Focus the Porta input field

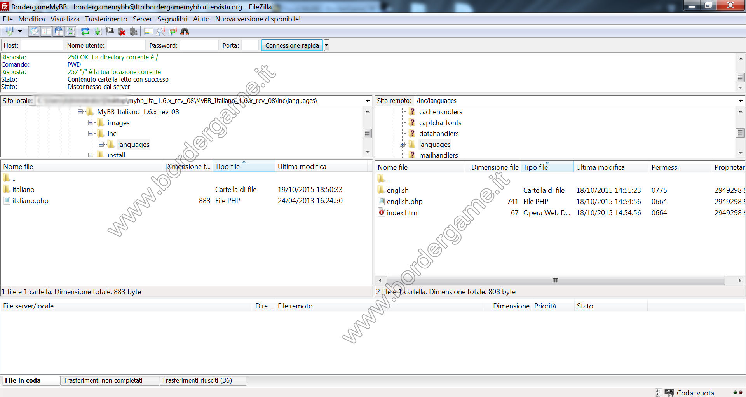(250, 45)
